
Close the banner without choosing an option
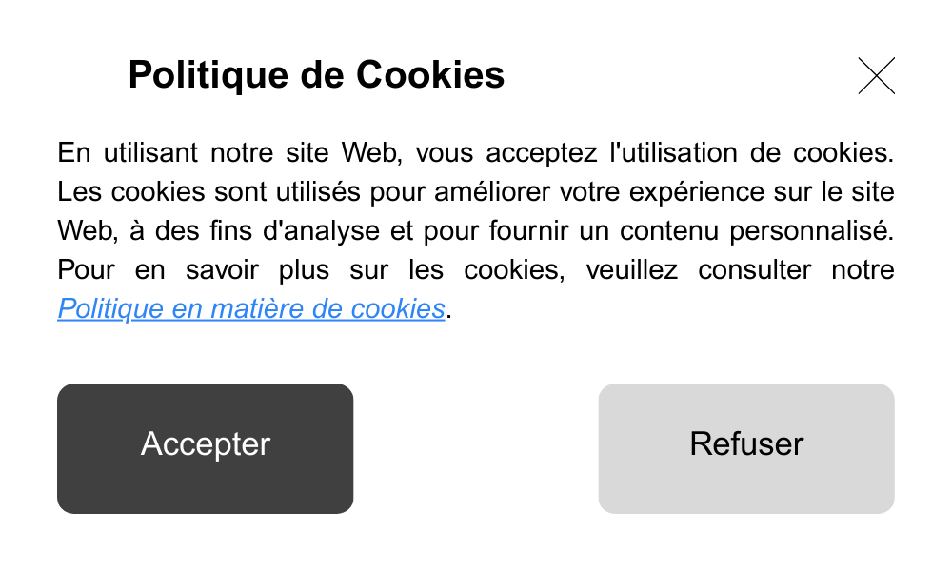(876, 76)
